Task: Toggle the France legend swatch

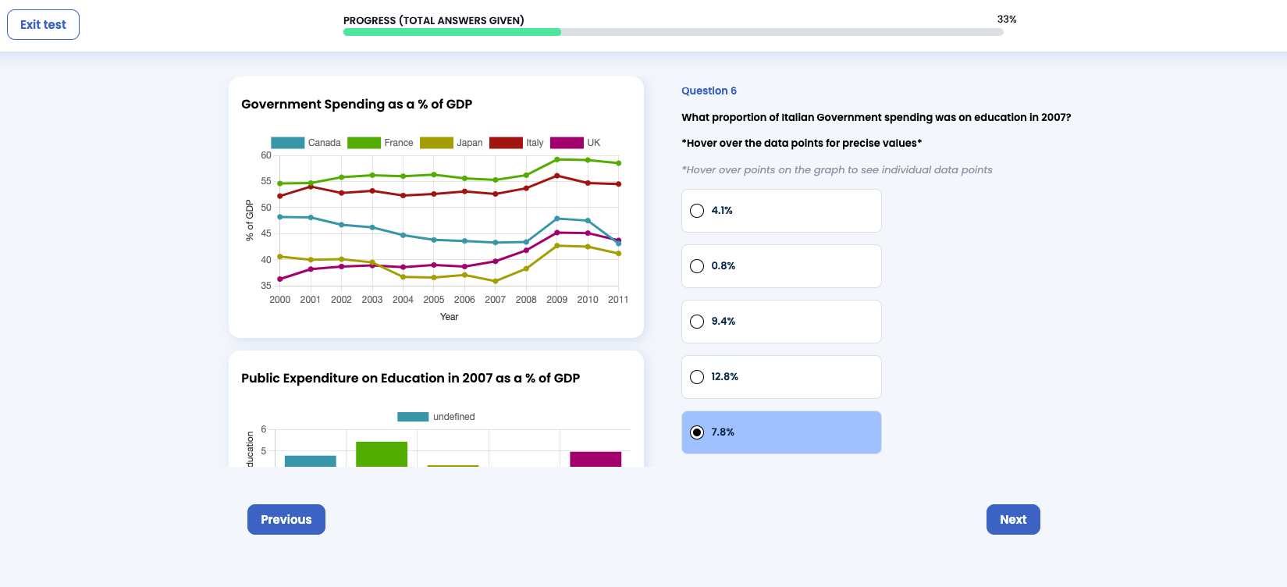Action: click(x=364, y=143)
